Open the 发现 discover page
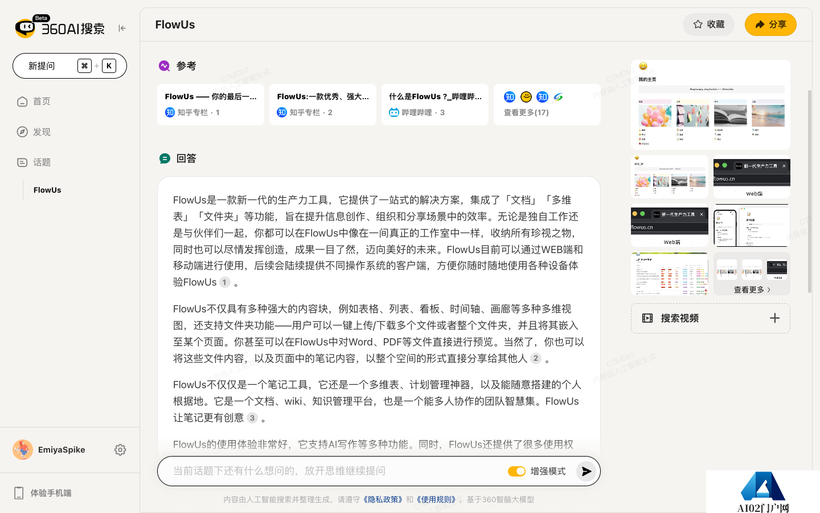 42,132
